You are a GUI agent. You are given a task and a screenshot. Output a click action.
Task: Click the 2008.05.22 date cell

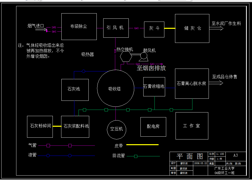(200, 163)
